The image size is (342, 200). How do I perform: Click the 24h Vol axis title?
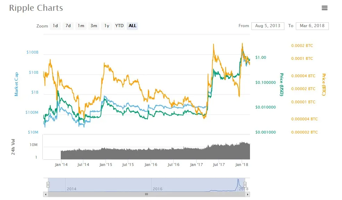pyautogui.click(x=13, y=147)
